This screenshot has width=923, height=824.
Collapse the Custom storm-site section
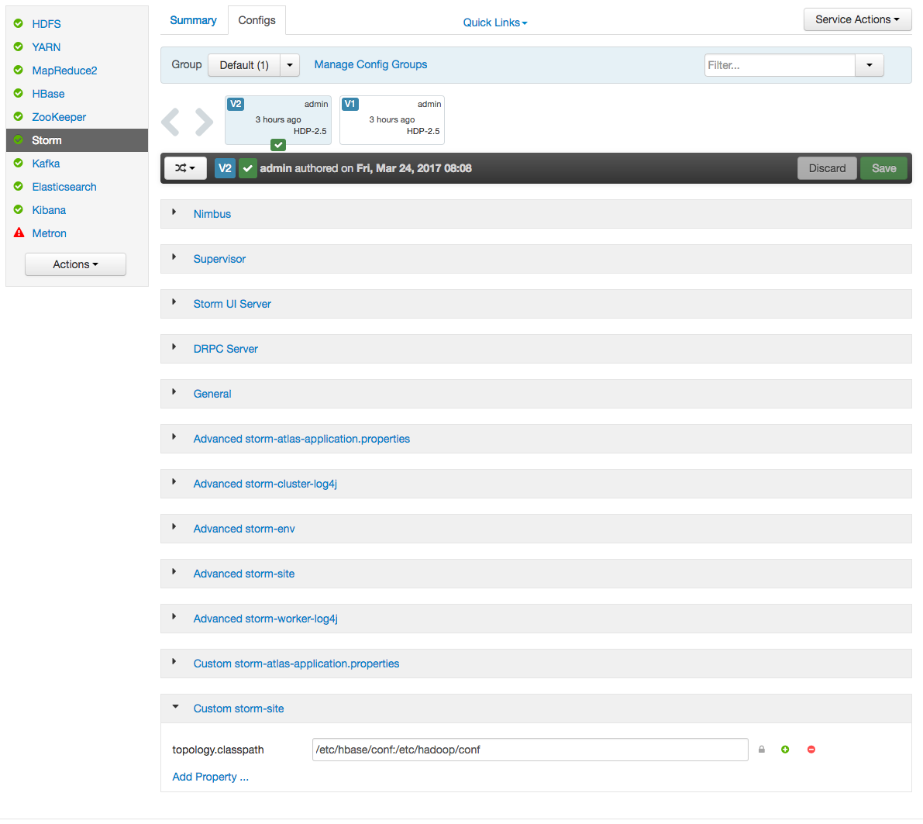pyautogui.click(x=239, y=709)
